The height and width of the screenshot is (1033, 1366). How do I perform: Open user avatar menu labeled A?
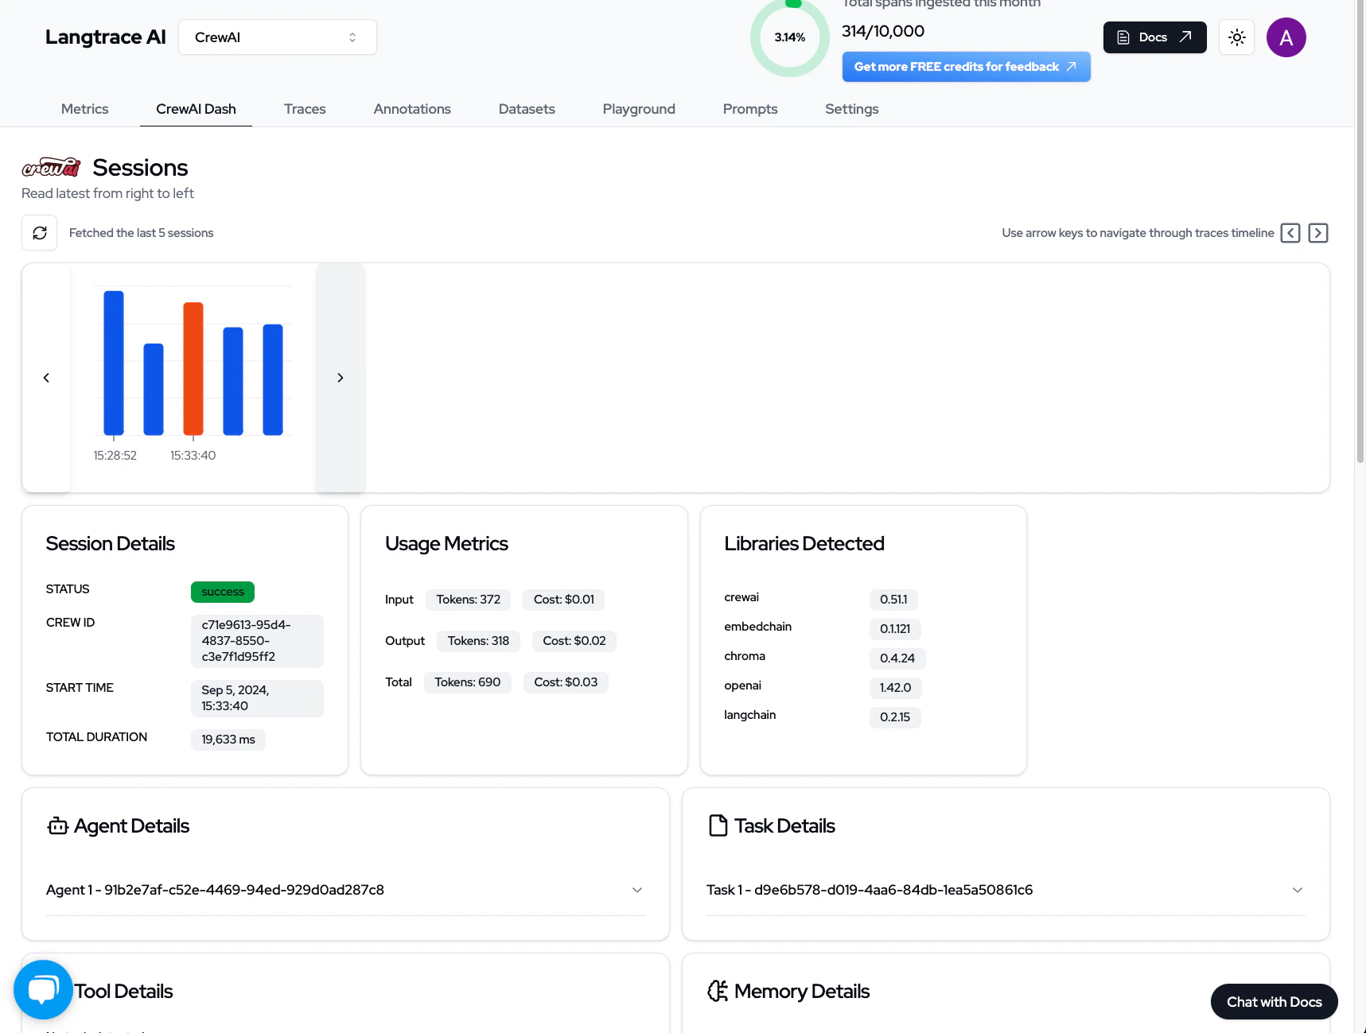coord(1286,37)
